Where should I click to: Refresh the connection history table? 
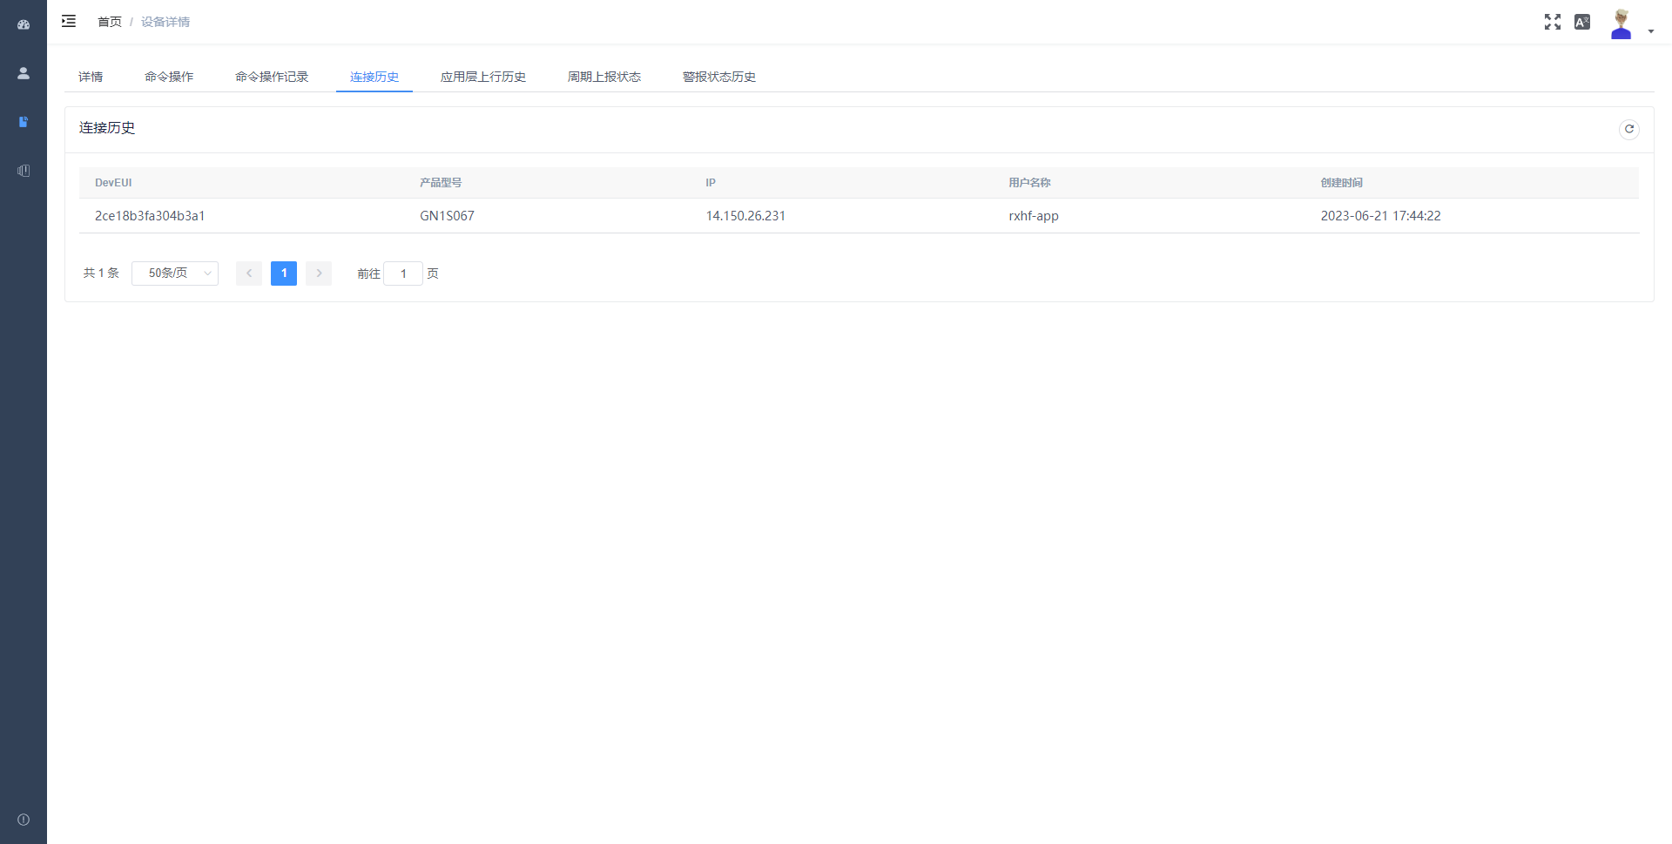pos(1628,129)
